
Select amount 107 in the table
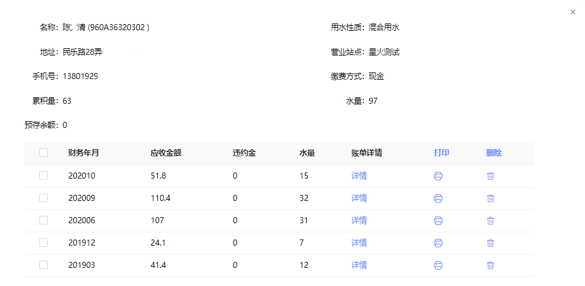click(x=157, y=221)
